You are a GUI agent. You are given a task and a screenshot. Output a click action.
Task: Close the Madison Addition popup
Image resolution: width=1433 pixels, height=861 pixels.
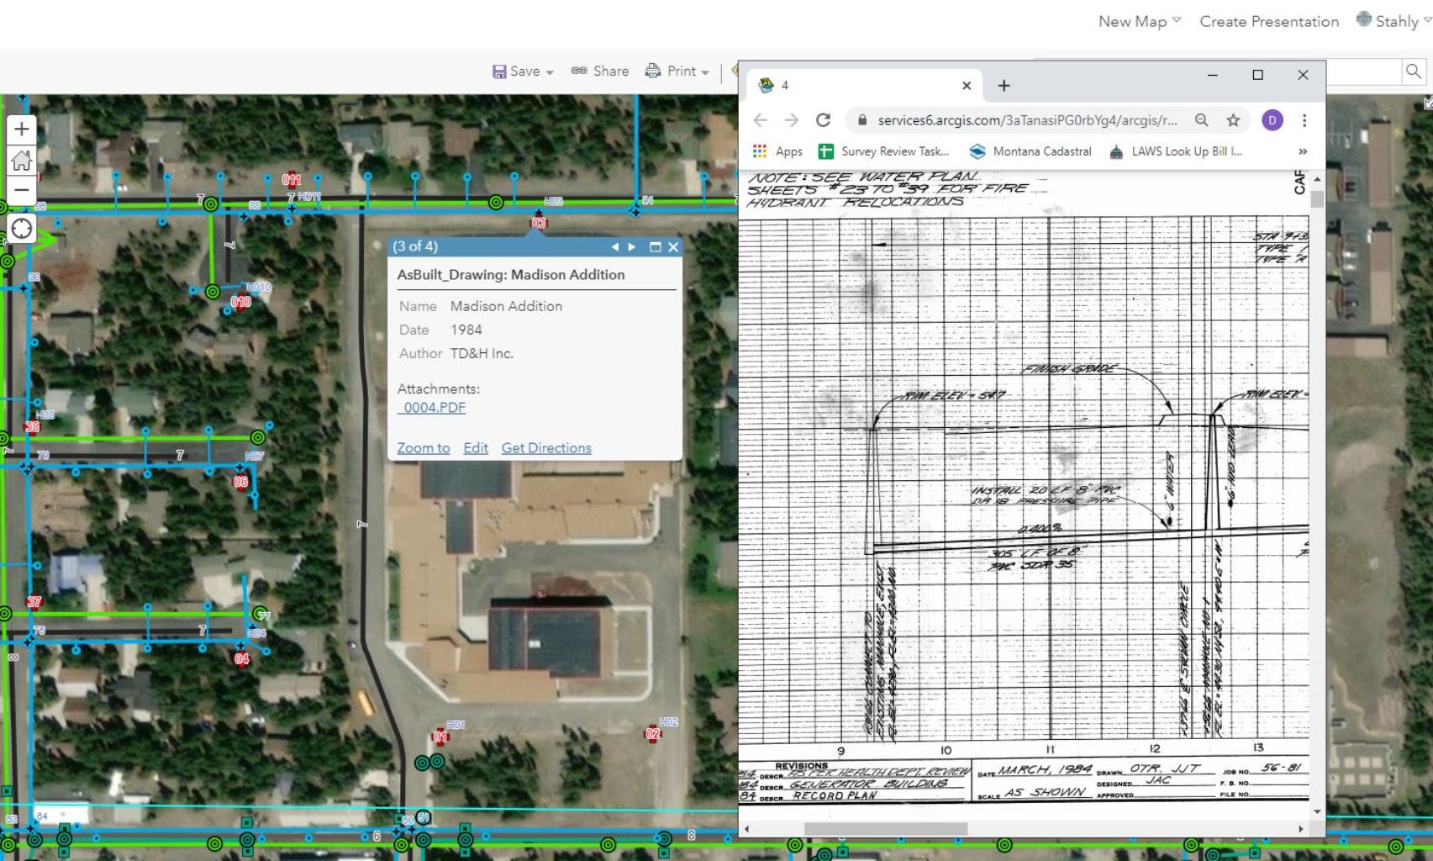coord(673,247)
